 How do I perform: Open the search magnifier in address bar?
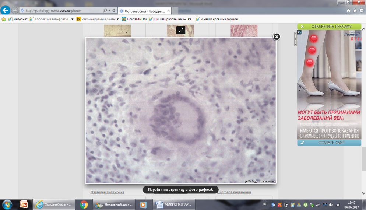click(105, 11)
